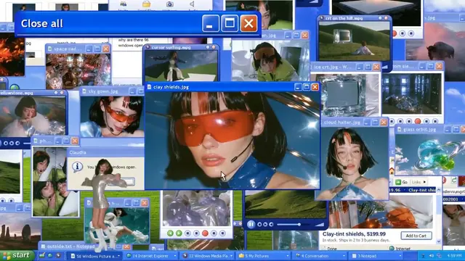Click the scroll-down arrow in the shop page
This screenshot has width=465, height=261.
pyautogui.click(x=439, y=241)
